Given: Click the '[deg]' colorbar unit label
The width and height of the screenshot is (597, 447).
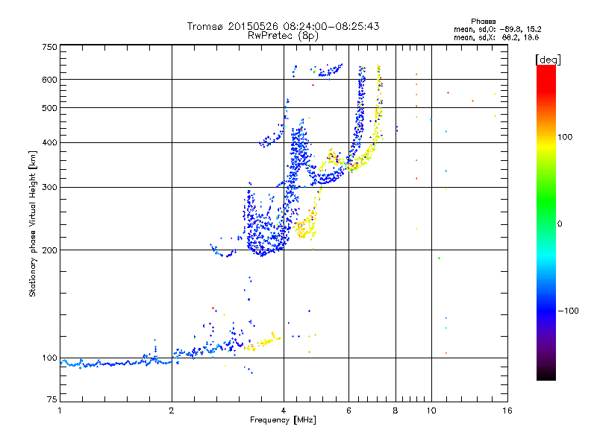Looking at the screenshot, I should [x=548, y=60].
